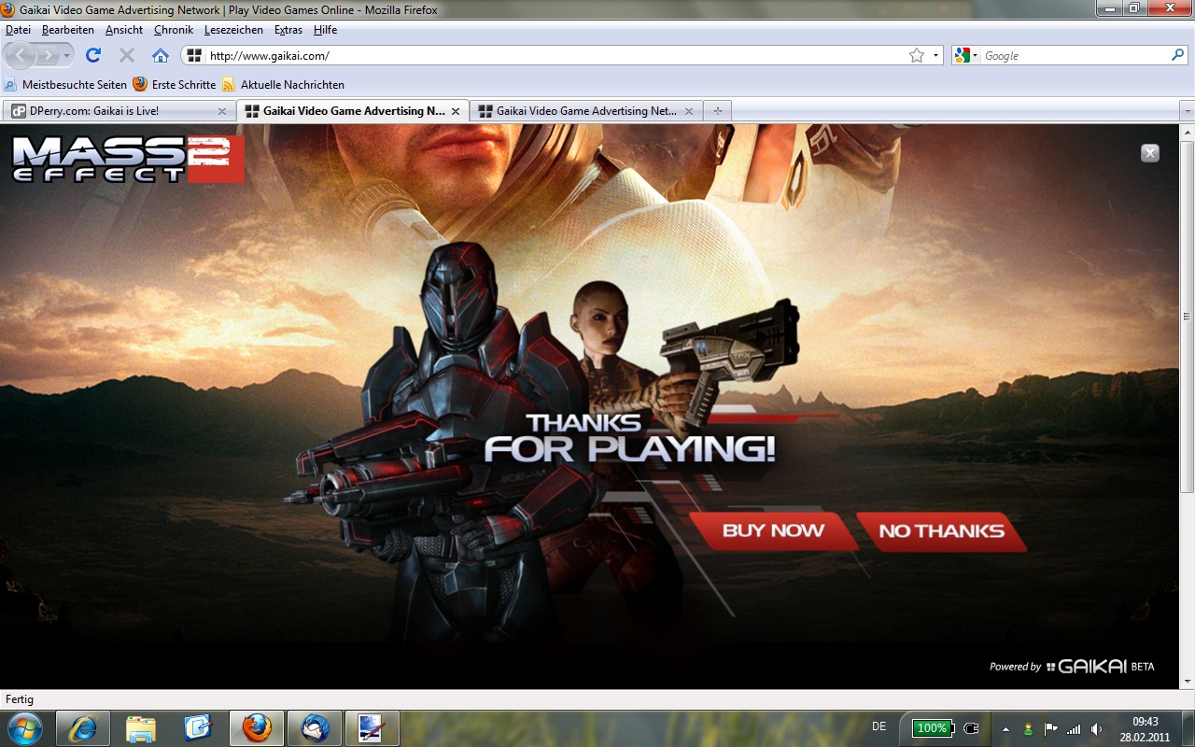Launch Internet Explorer from the taskbar
This screenshot has height=747, width=1195.
coord(83,727)
